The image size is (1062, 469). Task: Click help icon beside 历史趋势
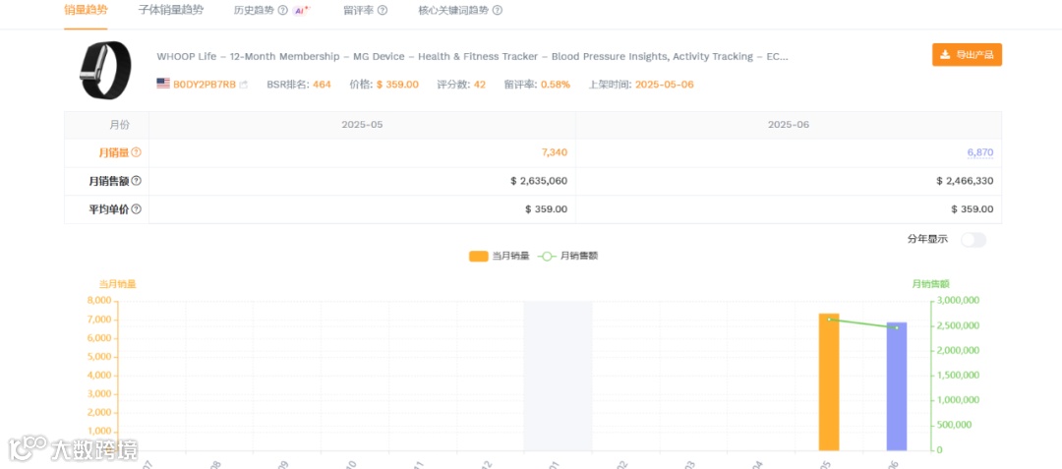[x=283, y=10]
